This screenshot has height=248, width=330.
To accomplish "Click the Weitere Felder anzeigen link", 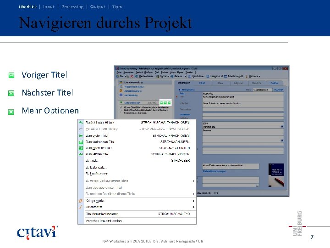I will pos(215,171).
